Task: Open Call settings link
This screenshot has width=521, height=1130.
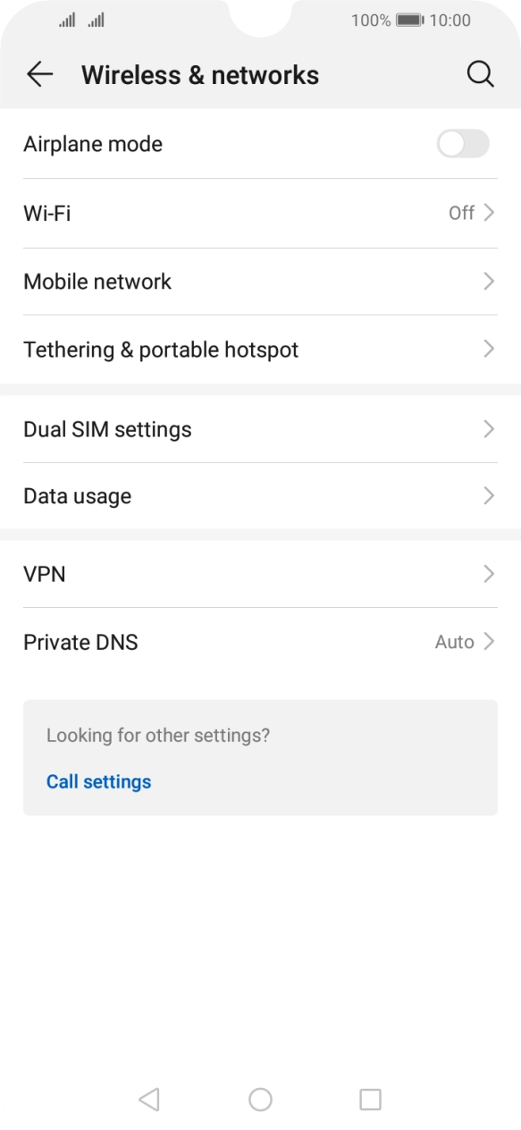Action: pyautogui.click(x=98, y=781)
